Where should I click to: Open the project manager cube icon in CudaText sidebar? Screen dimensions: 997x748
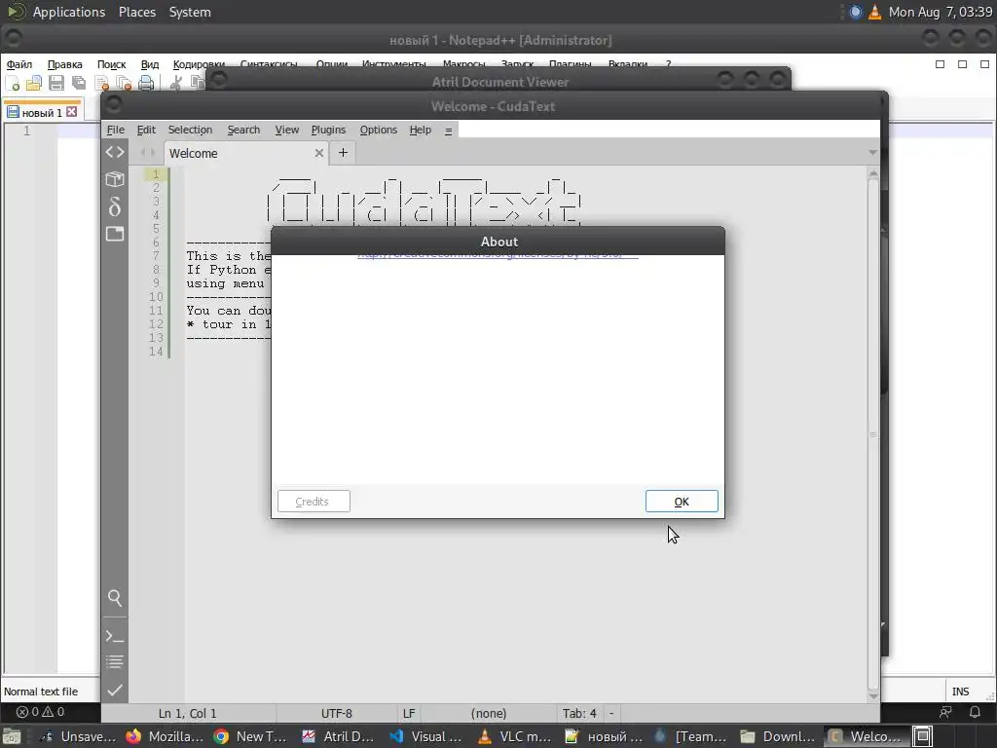click(x=115, y=179)
